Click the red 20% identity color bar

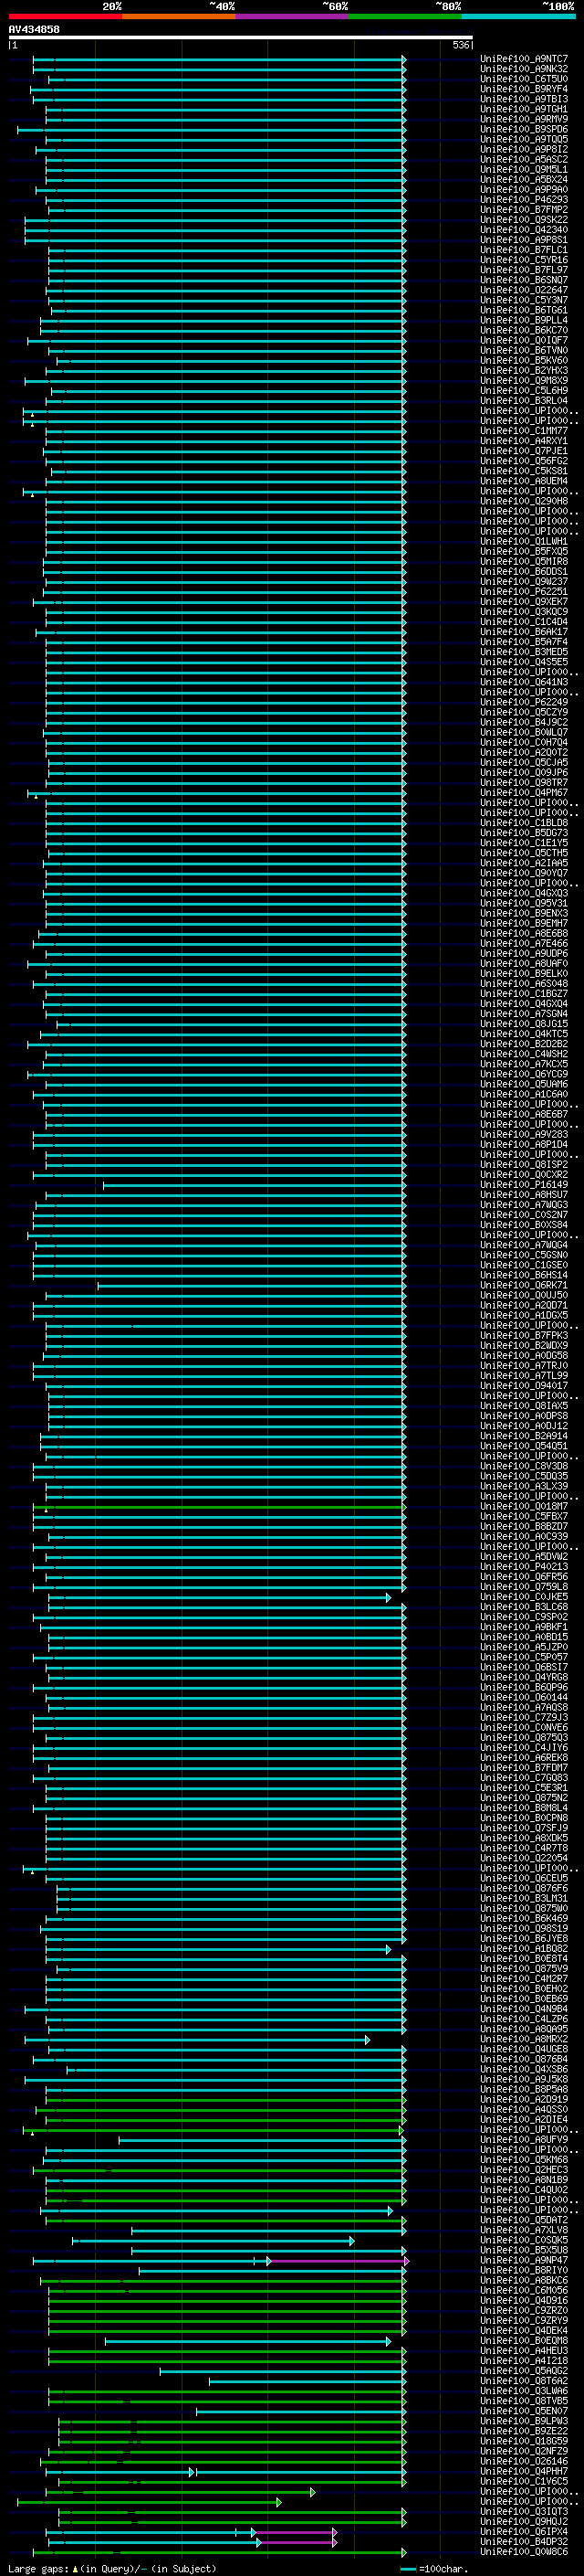65,16
